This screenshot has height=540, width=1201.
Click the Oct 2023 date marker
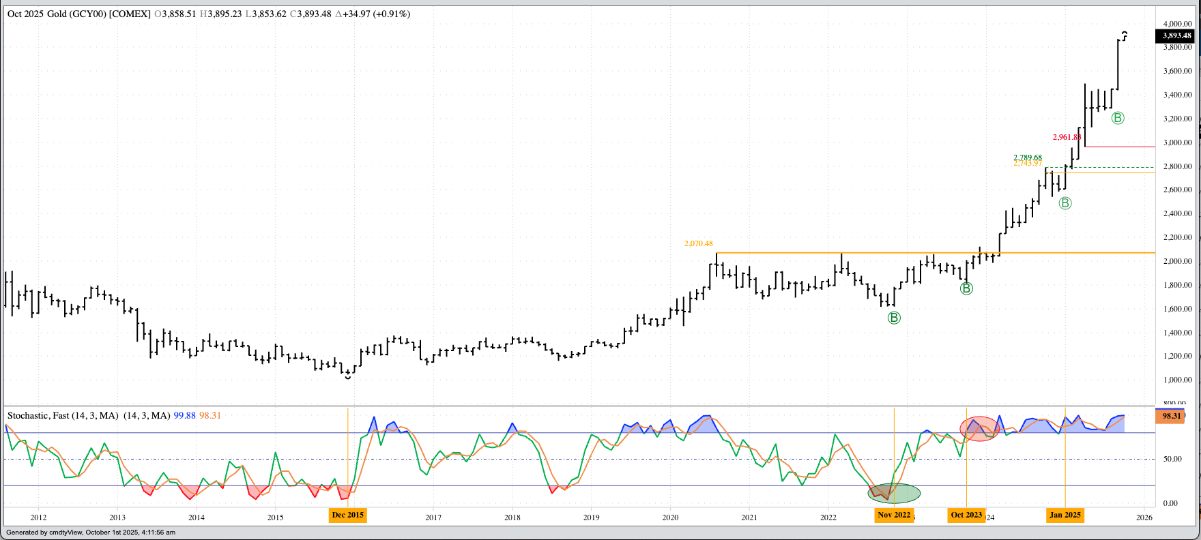tap(966, 515)
